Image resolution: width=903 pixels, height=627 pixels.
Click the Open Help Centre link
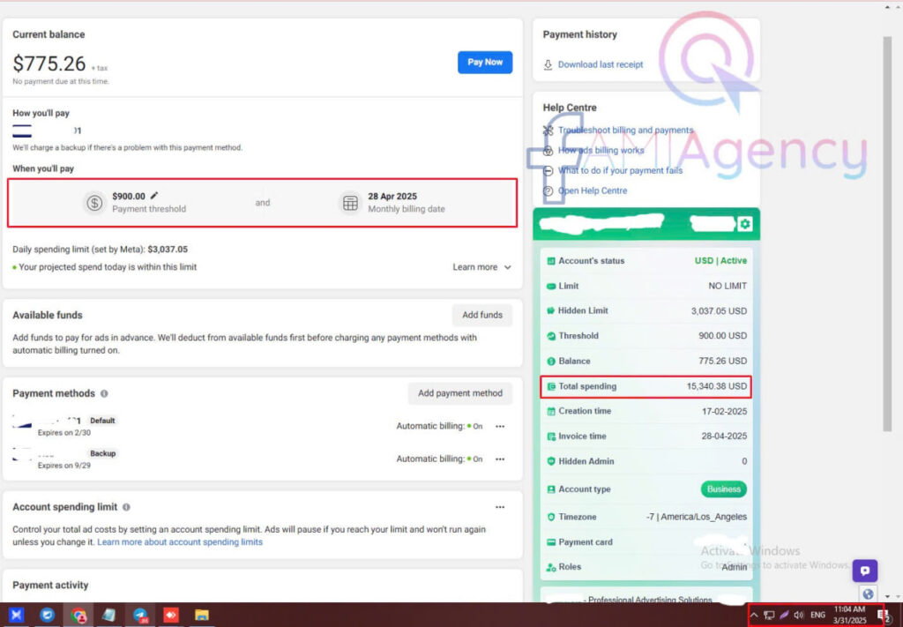coord(593,191)
